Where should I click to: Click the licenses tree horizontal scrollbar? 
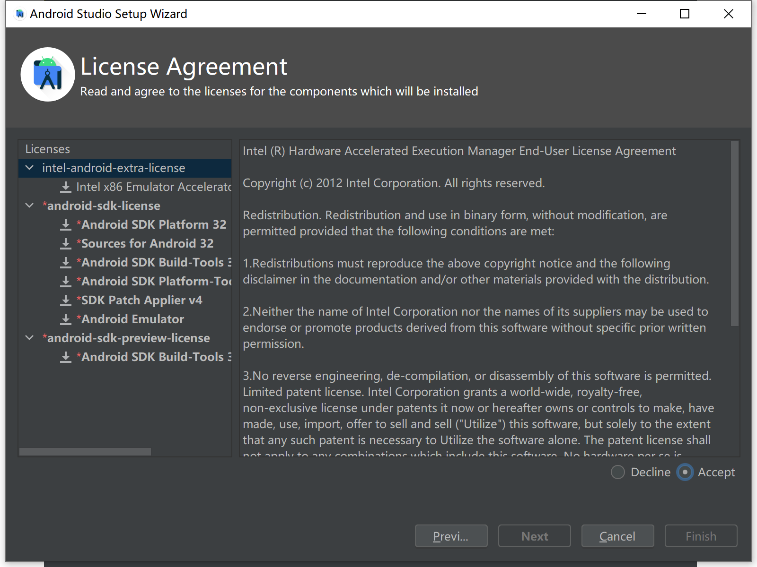(x=85, y=452)
